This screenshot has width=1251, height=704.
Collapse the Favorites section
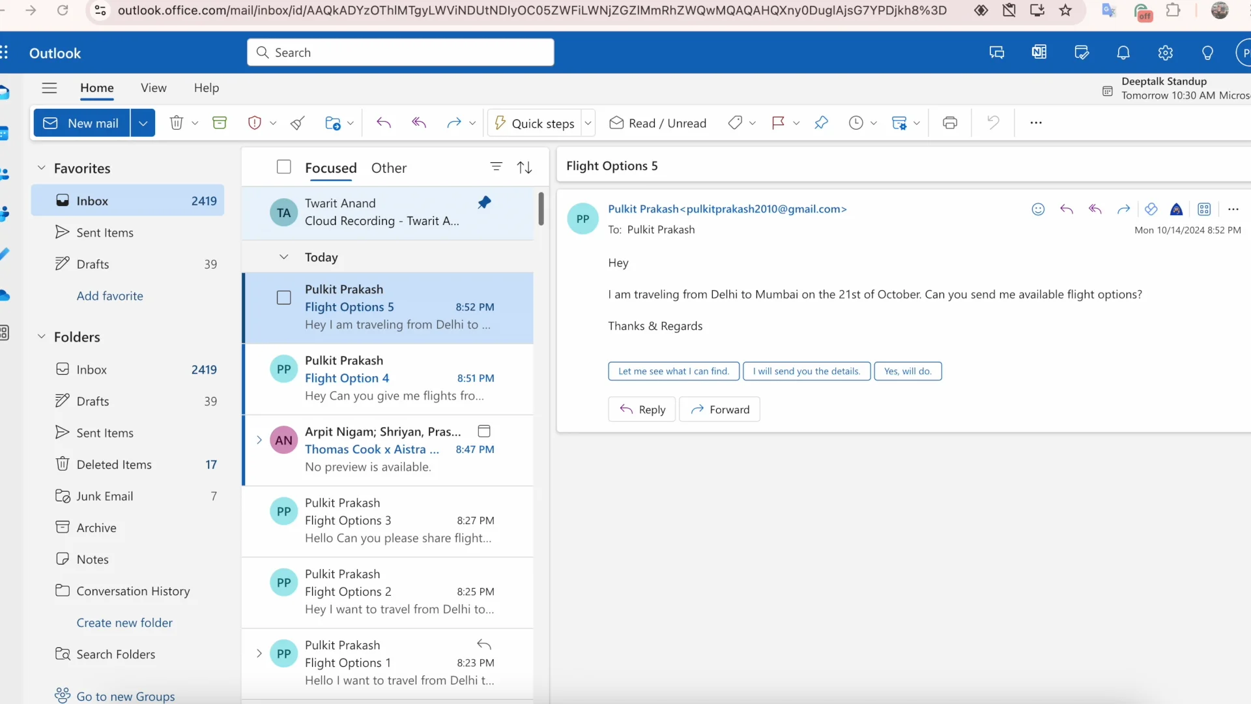[42, 168]
